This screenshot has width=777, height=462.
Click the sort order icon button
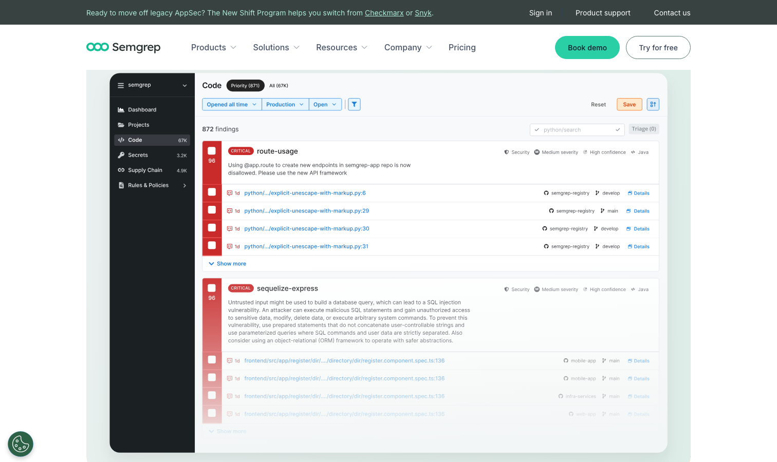coord(653,104)
